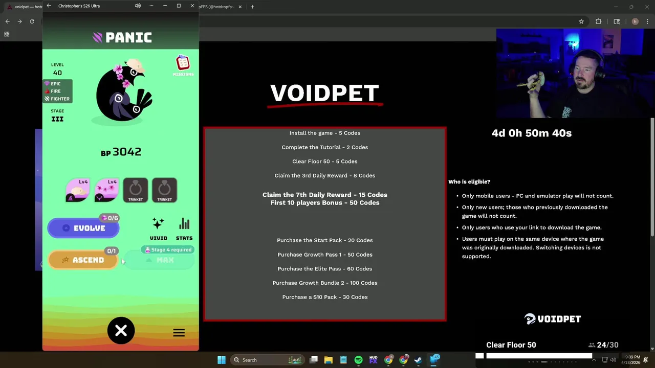Click the browser Forward arrow
The height and width of the screenshot is (368, 655).
click(x=19, y=21)
